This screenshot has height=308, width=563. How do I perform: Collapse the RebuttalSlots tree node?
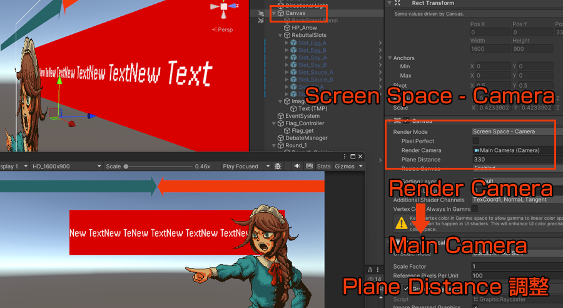coord(280,36)
